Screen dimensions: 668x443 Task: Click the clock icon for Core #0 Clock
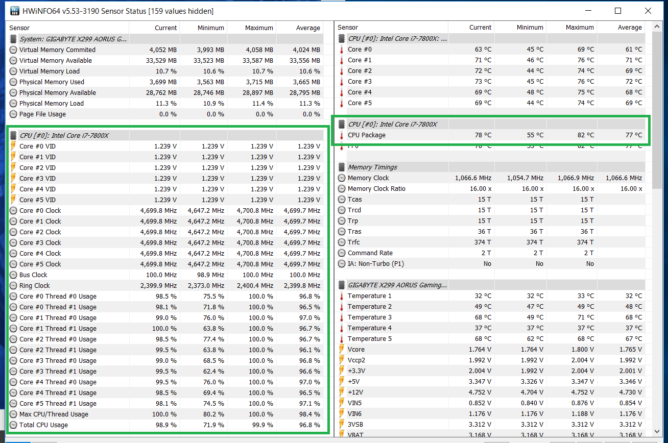coord(13,210)
